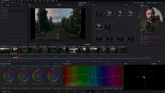Open the Workspace menu
The height and width of the screenshot is (93, 165).
(x=52, y=1)
